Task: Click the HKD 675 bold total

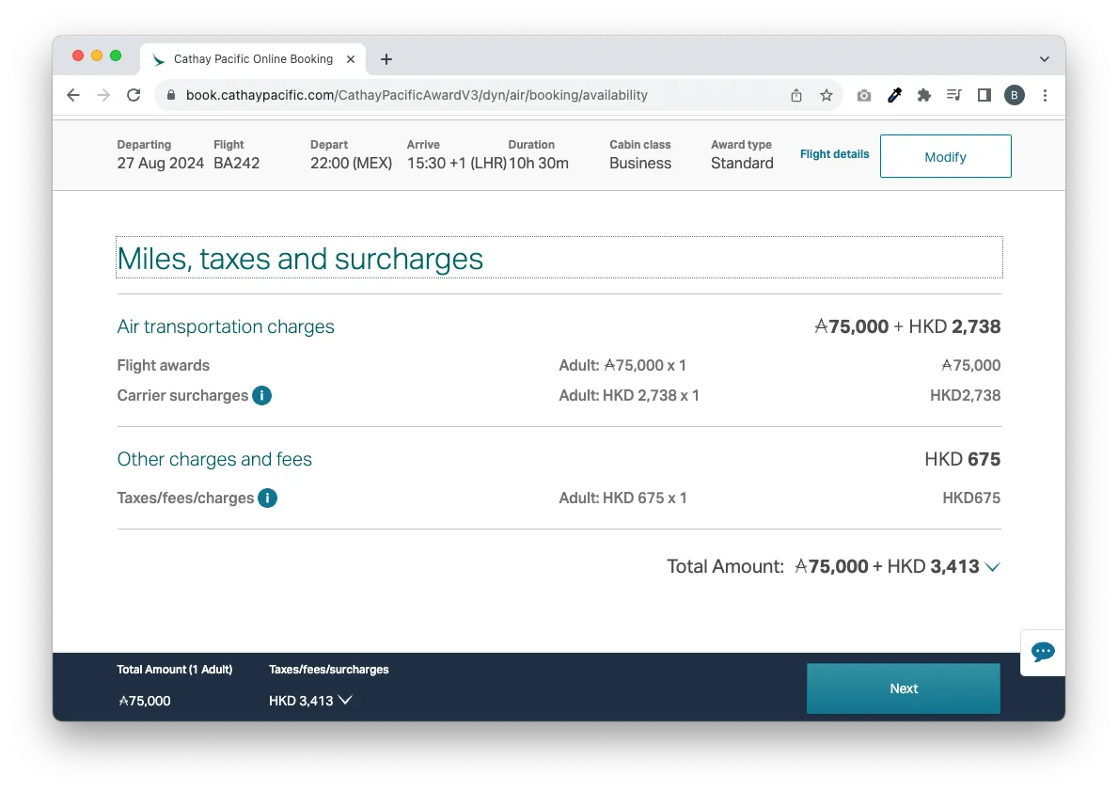Action: (x=963, y=459)
